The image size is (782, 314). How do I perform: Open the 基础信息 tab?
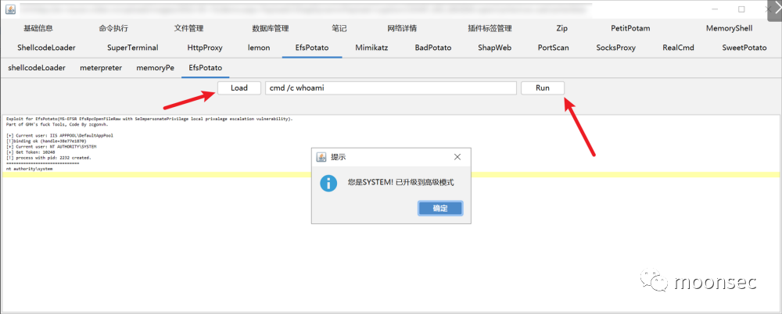(38, 28)
